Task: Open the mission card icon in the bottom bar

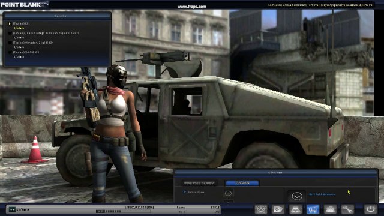Action: (x=278, y=209)
